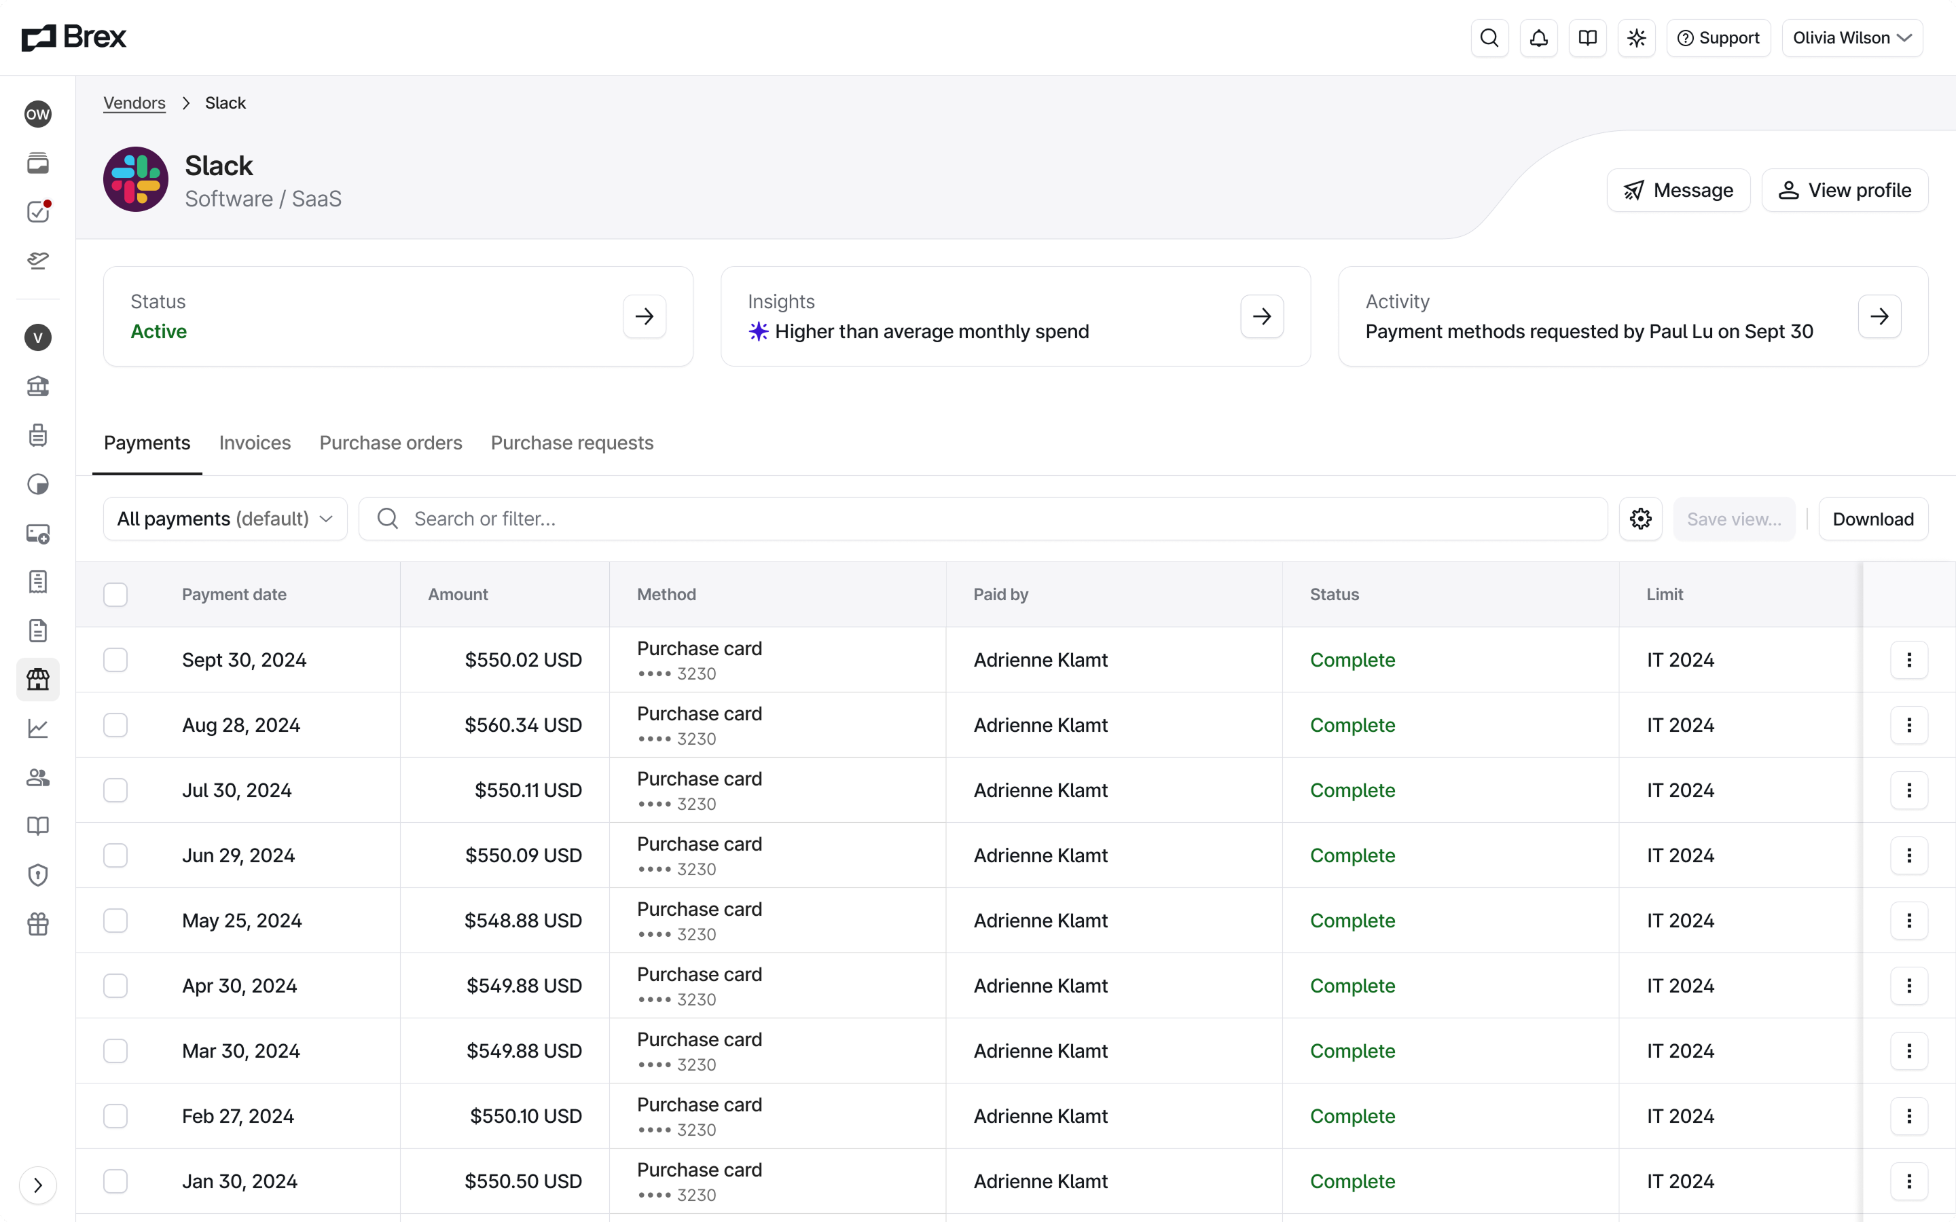1956x1222 pixels.
Task: Click the Message button
Action: coord(1678,191)
